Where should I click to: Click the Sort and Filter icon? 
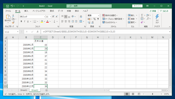click(x=148, y=15)
